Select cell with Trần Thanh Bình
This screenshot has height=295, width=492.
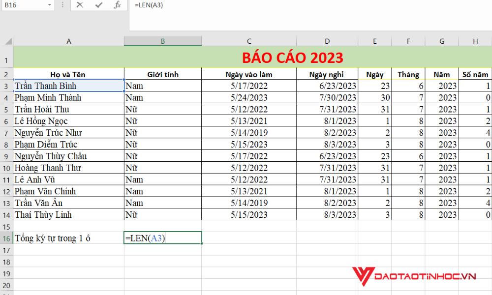coord(69,86)
